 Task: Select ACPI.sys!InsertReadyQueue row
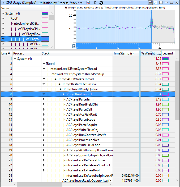[88, 89]
